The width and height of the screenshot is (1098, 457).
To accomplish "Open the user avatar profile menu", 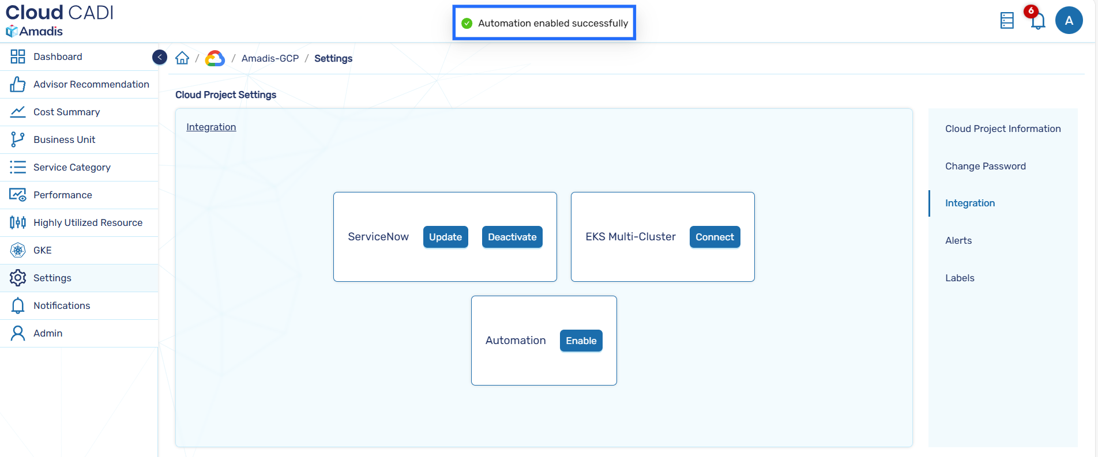I will click(x=1069, y=21).
